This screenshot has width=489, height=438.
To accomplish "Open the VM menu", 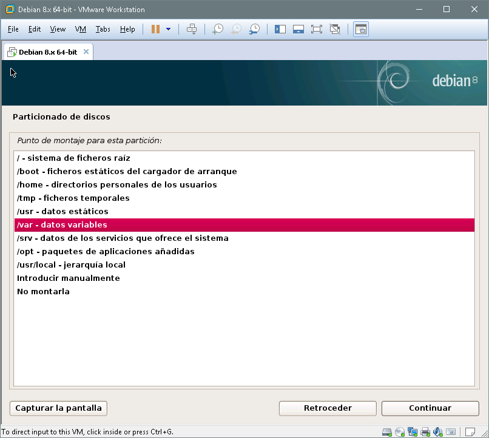I will (x=81, y=29).
